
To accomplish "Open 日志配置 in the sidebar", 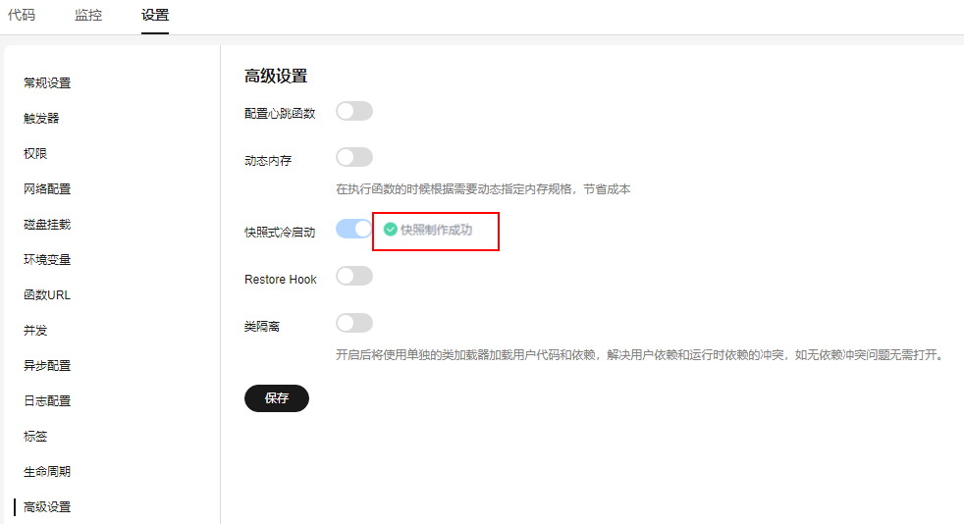I will tap(47, 400).
